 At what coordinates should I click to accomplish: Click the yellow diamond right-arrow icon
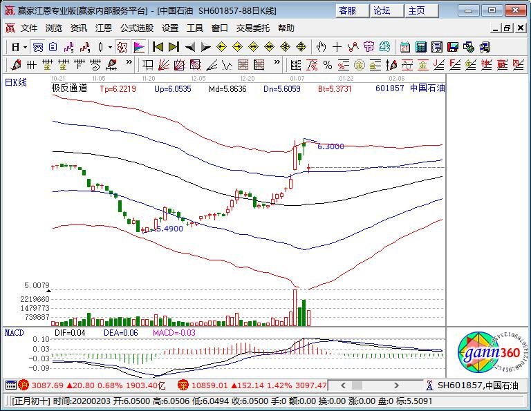pyautogui.click(x=237, y=47)
